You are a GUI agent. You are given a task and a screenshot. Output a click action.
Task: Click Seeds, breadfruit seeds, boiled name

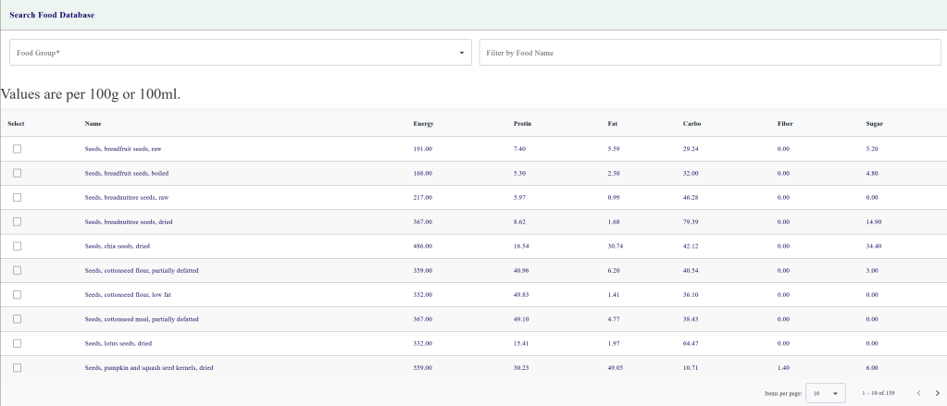click(x=126, y=173)
